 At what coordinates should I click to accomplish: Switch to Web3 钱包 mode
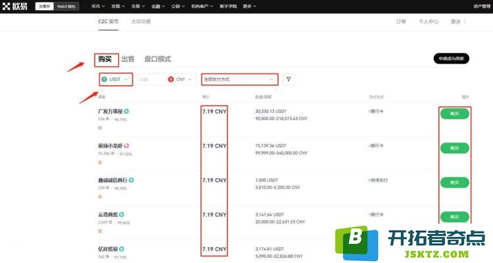(x=66, y=7)
